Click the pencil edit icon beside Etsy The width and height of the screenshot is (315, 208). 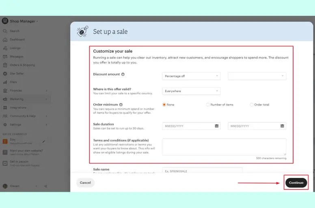(x=43, y=141)
